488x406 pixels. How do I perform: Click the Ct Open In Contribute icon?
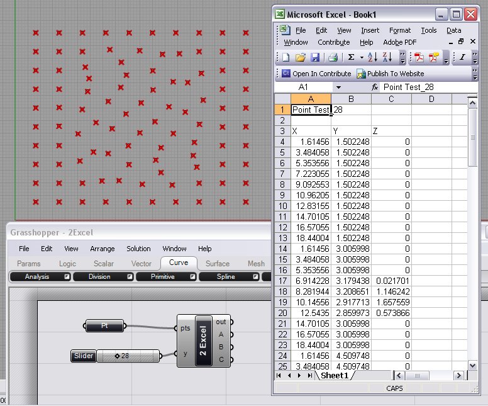click(286, 74)
